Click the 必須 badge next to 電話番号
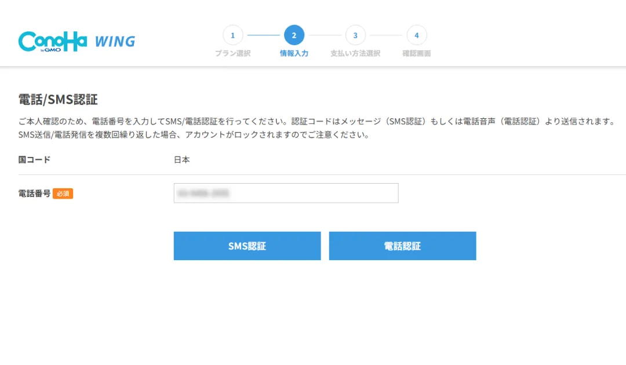Image resolution: width=626 pixels, height=365 pixels. pyautogui.click(x=63, y=194)
